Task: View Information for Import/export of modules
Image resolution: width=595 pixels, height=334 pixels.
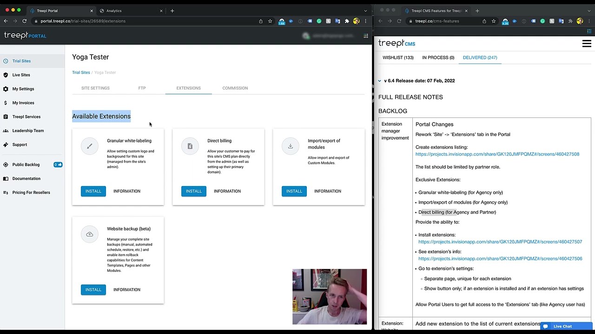Action: 328,191
